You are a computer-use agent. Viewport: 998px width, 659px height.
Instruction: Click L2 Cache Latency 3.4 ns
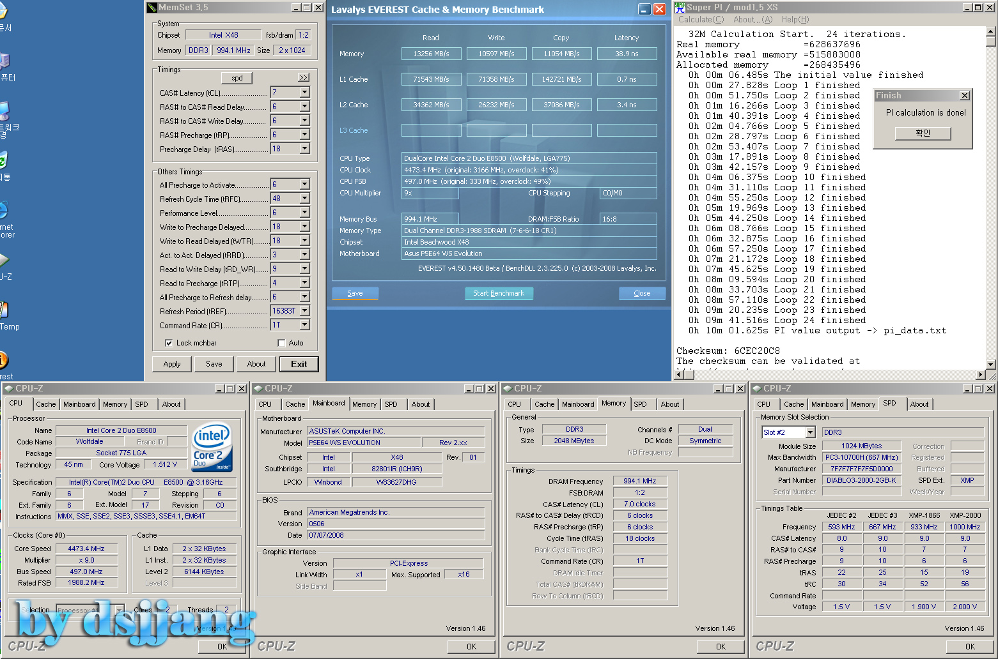point(627,105)
